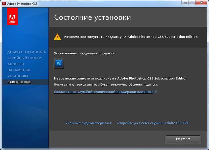Select the ДОБРО ПОЖАЛОВАТЬ step
This screenshot has height=150, width=209.
pyautogui.click(x=27, y=52)
